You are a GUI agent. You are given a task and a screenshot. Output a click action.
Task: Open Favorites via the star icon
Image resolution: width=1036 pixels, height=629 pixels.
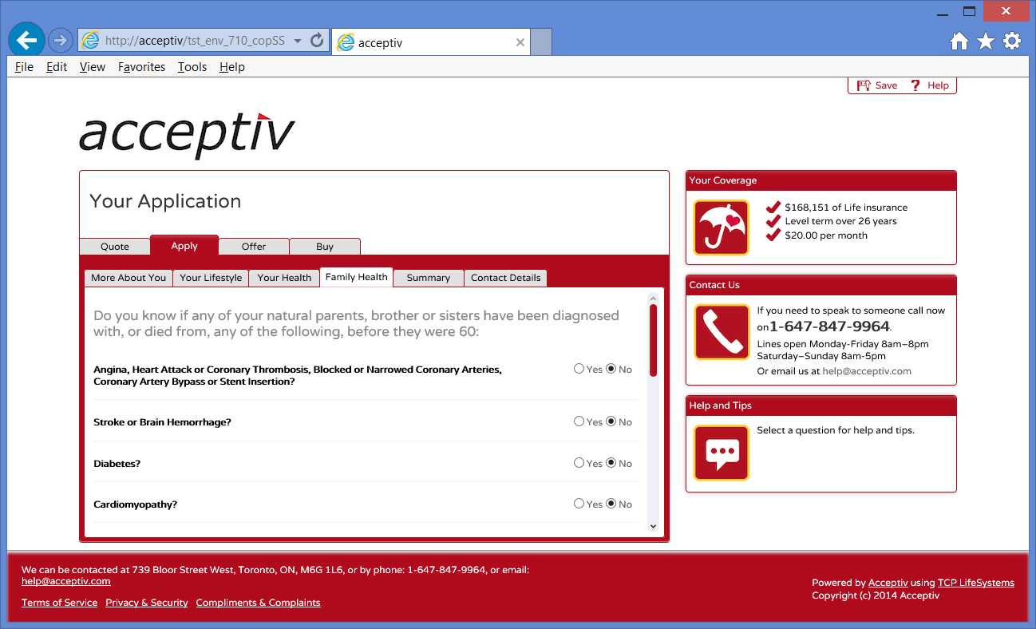tap(986, 42)
